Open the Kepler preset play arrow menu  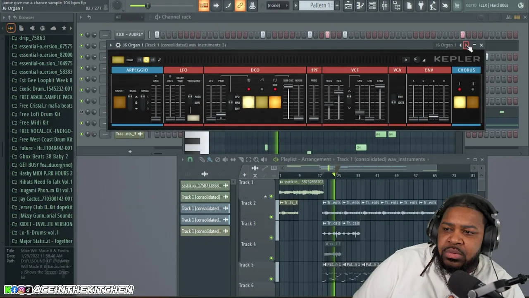406,60
